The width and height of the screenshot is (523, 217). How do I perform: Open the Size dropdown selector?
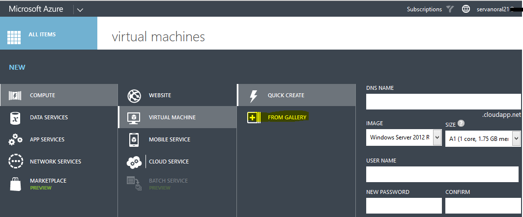tap(515, 139)
